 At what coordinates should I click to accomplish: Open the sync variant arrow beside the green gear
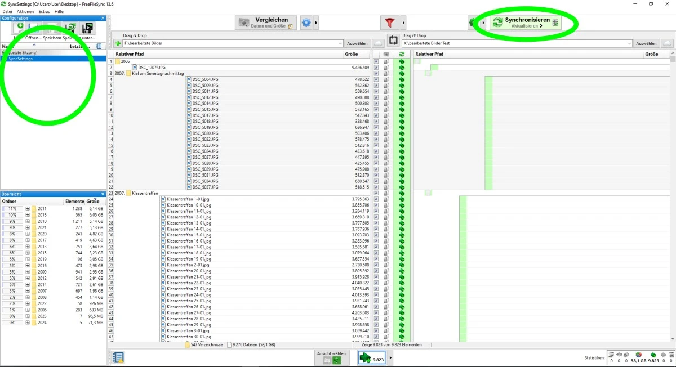(483, 23)
